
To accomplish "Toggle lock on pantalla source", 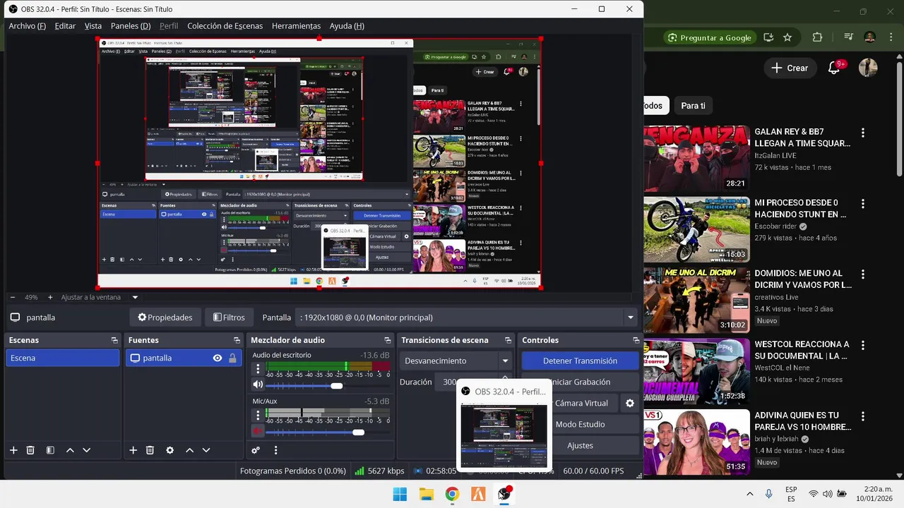I will point(232,358).
